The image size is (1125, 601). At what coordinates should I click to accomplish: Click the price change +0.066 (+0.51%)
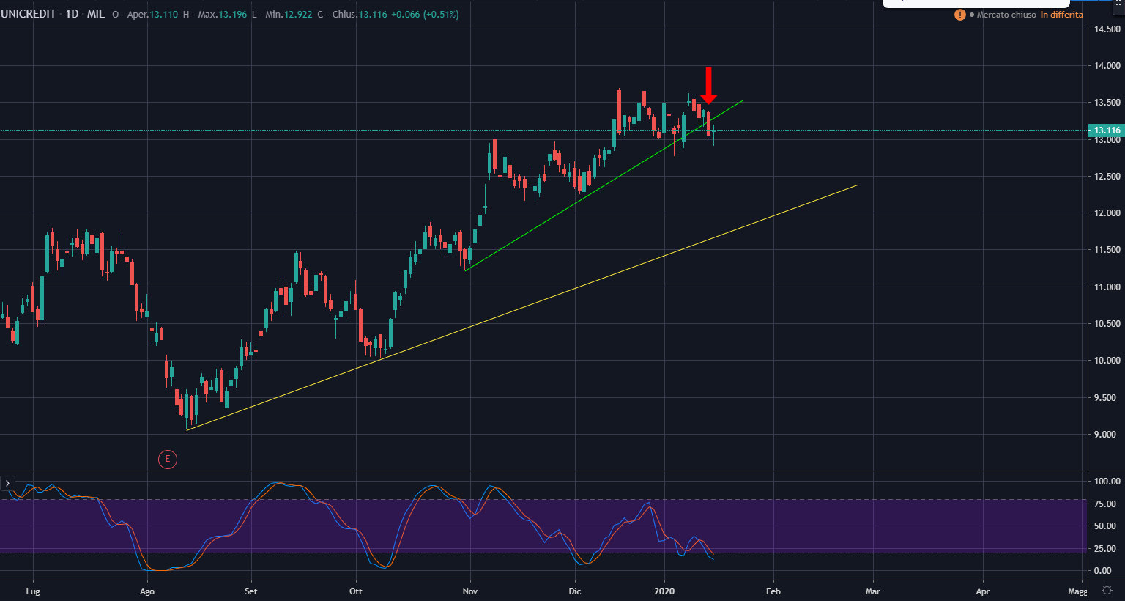tap(425, 15)
